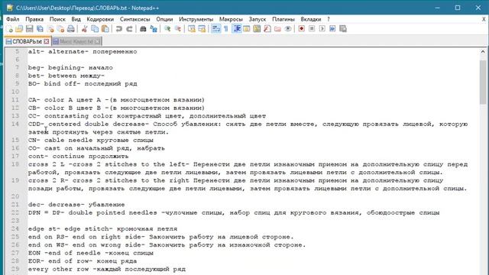The width and height of the screenshot is (489, 275).
Task: Open the Document Map toolbar icon
Action: [x=257, y=29]
